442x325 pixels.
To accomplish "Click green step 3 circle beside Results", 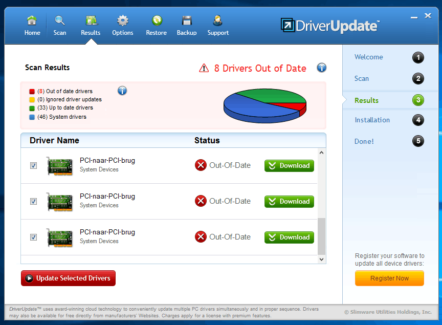I will (418, 100).
